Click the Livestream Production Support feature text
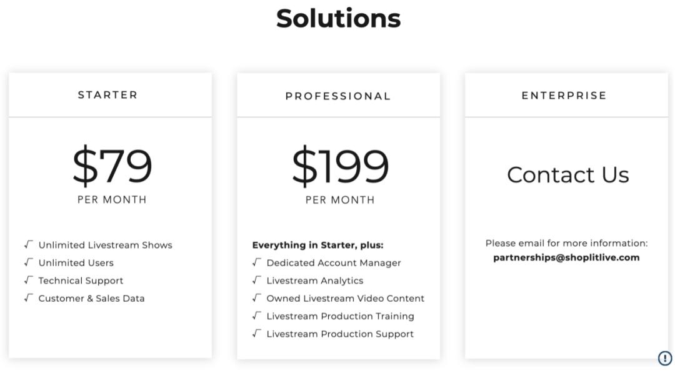This screenshot has height=373, width=675. coord(340,334)
